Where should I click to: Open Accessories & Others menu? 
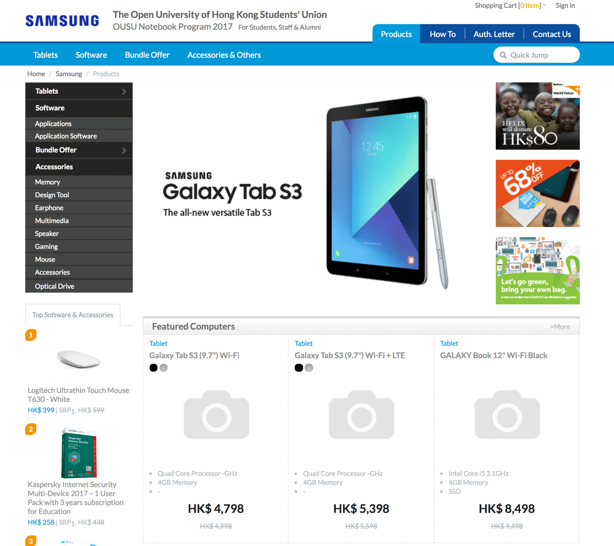224,55
